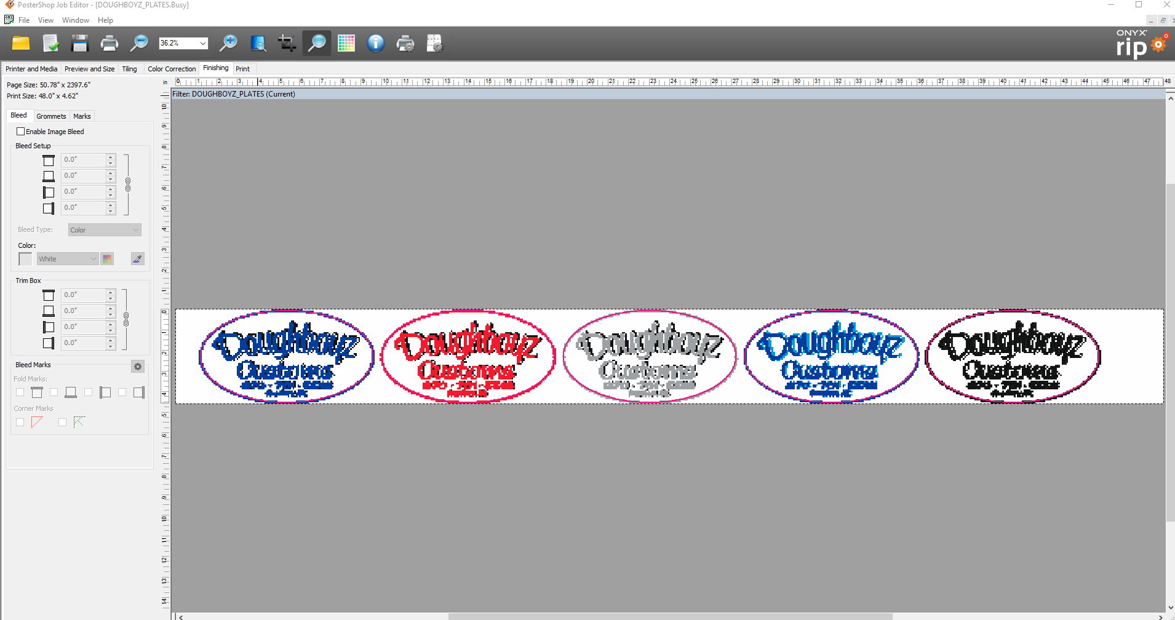The height and width of the screenshot is (620, 1175).
Task: Click the Bleed Setup link chain icon
Action: pyautogui.click(x=128, y=185)
